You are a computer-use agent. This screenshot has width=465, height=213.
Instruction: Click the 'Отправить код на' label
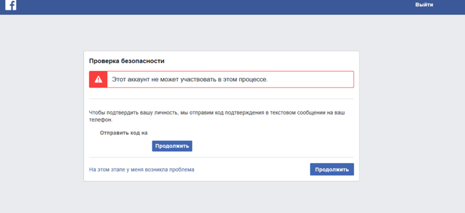pyautogui.click(x=124, y=133)
